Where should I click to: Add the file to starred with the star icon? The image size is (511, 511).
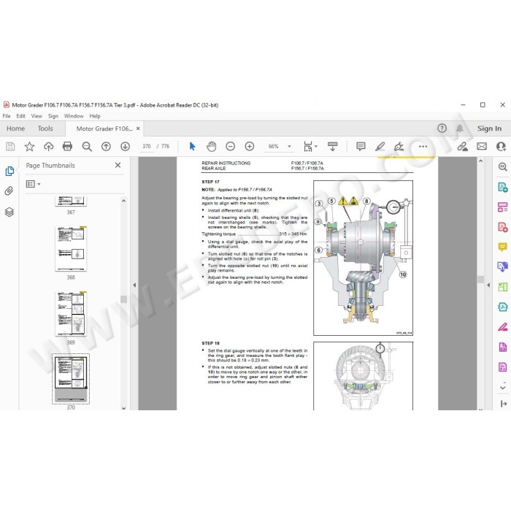click(x=29, y=146)
